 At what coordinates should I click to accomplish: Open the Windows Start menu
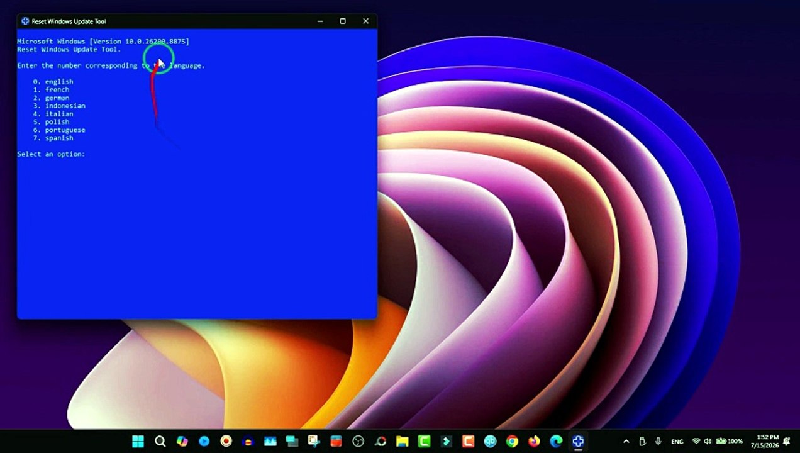(x=138, y=442)
